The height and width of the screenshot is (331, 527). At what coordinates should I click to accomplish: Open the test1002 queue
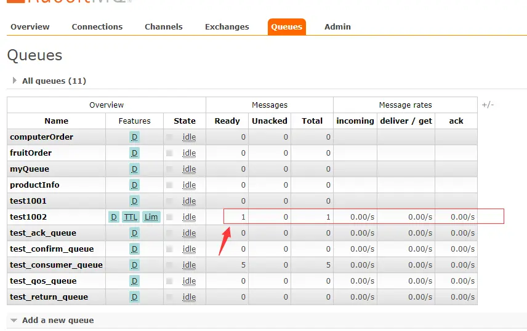pyautogui.click(x=28, y=217)
